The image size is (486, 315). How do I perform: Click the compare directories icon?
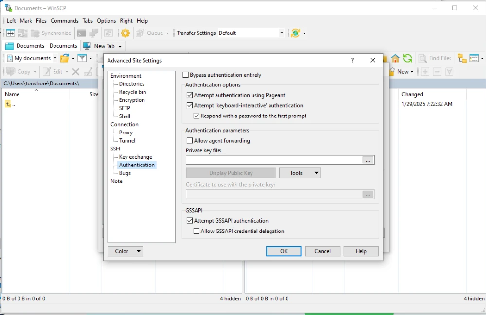pos(10,33)
